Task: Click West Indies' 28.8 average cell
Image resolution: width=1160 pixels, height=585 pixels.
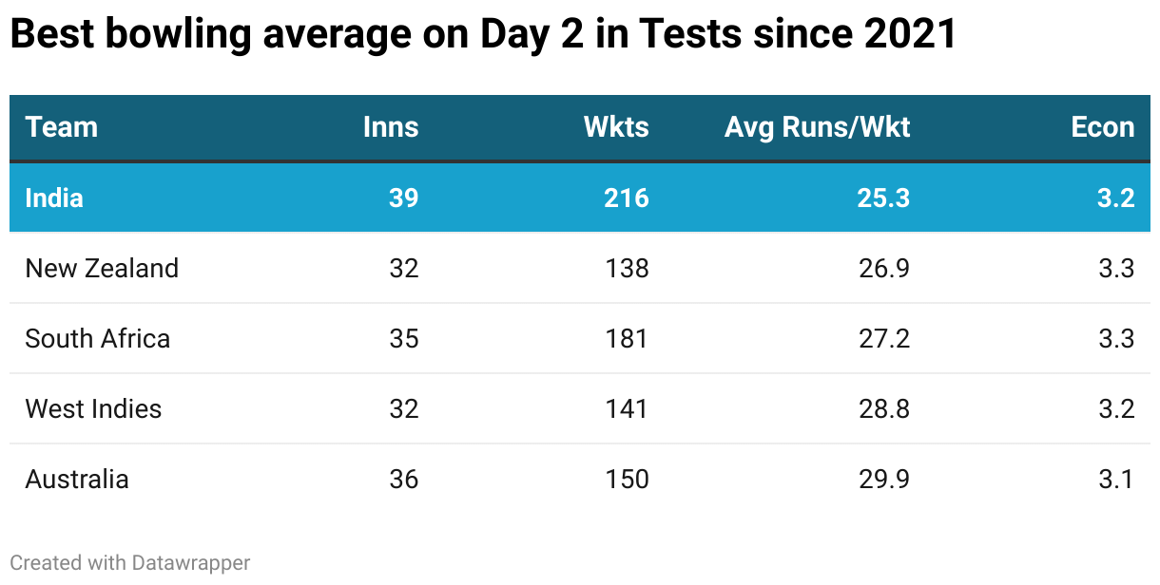Action: tap(884, 408)
